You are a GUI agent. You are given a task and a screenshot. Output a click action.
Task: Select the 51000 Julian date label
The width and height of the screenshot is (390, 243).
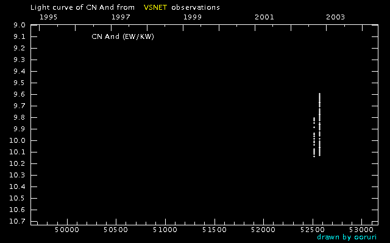point(165,230)
